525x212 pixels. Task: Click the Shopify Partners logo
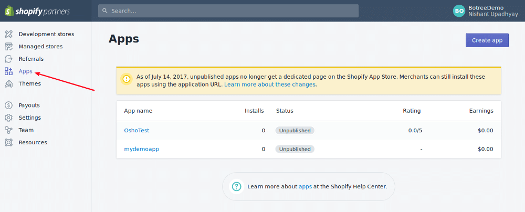click(x=37, y=11)
